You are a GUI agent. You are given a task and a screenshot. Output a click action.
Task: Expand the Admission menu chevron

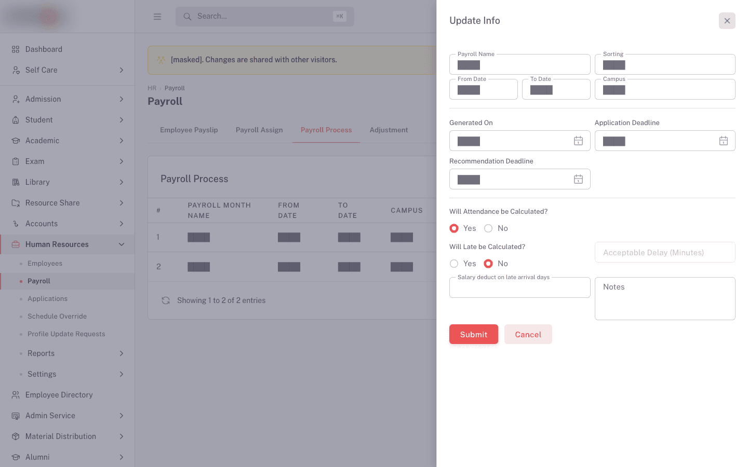tap(122, 99)
